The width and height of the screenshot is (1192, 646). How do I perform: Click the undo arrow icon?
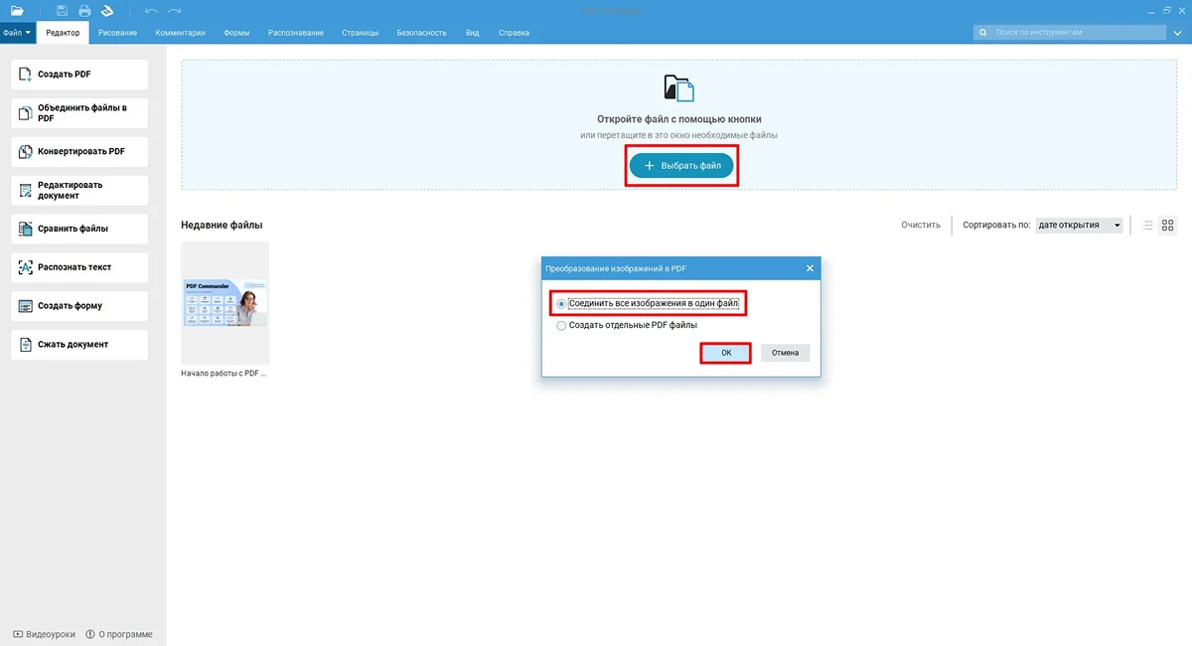pos(151,11)
